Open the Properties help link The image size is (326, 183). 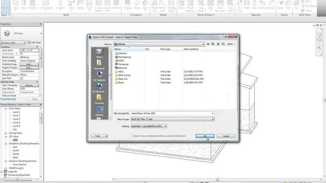8,99
